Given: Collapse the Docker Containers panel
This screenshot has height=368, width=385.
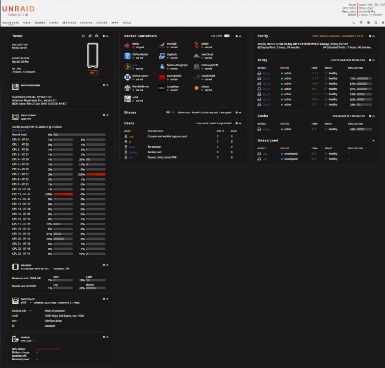Looking at the screenshot, I should click(x=240, y=36).
